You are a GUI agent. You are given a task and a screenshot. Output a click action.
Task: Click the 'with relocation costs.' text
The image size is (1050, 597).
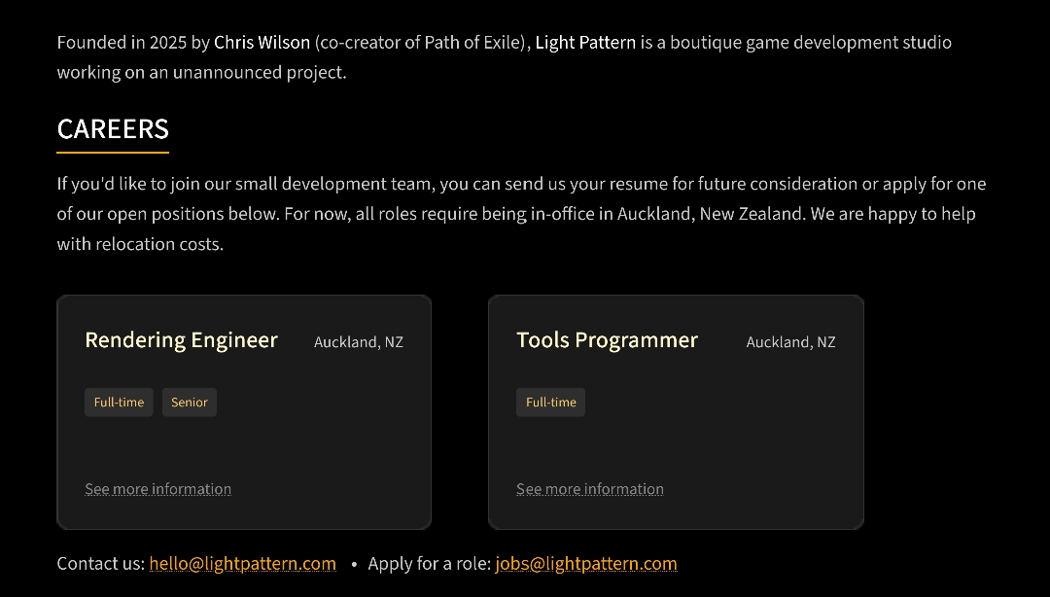coord(140,244)
